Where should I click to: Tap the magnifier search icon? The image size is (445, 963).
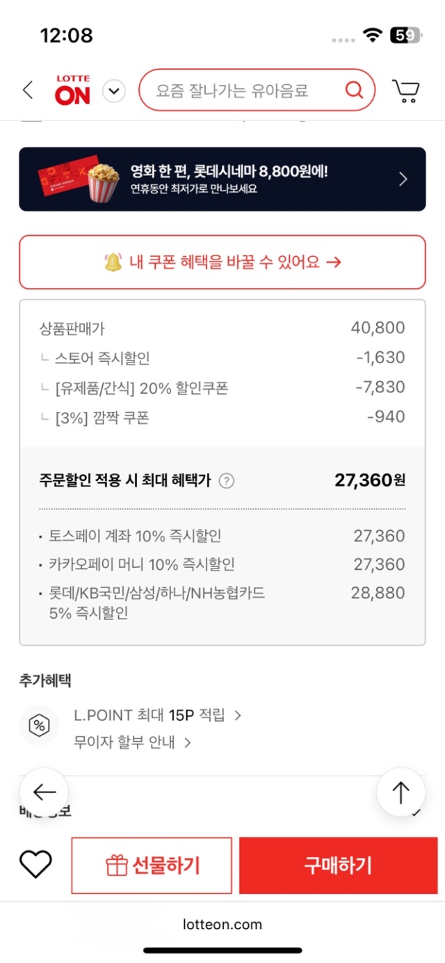point(354,90)
